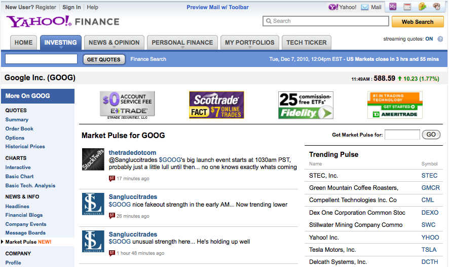Open the streaming quotes help question icon
The width and height of the screenshot is (449, 267).
(440, 39)
